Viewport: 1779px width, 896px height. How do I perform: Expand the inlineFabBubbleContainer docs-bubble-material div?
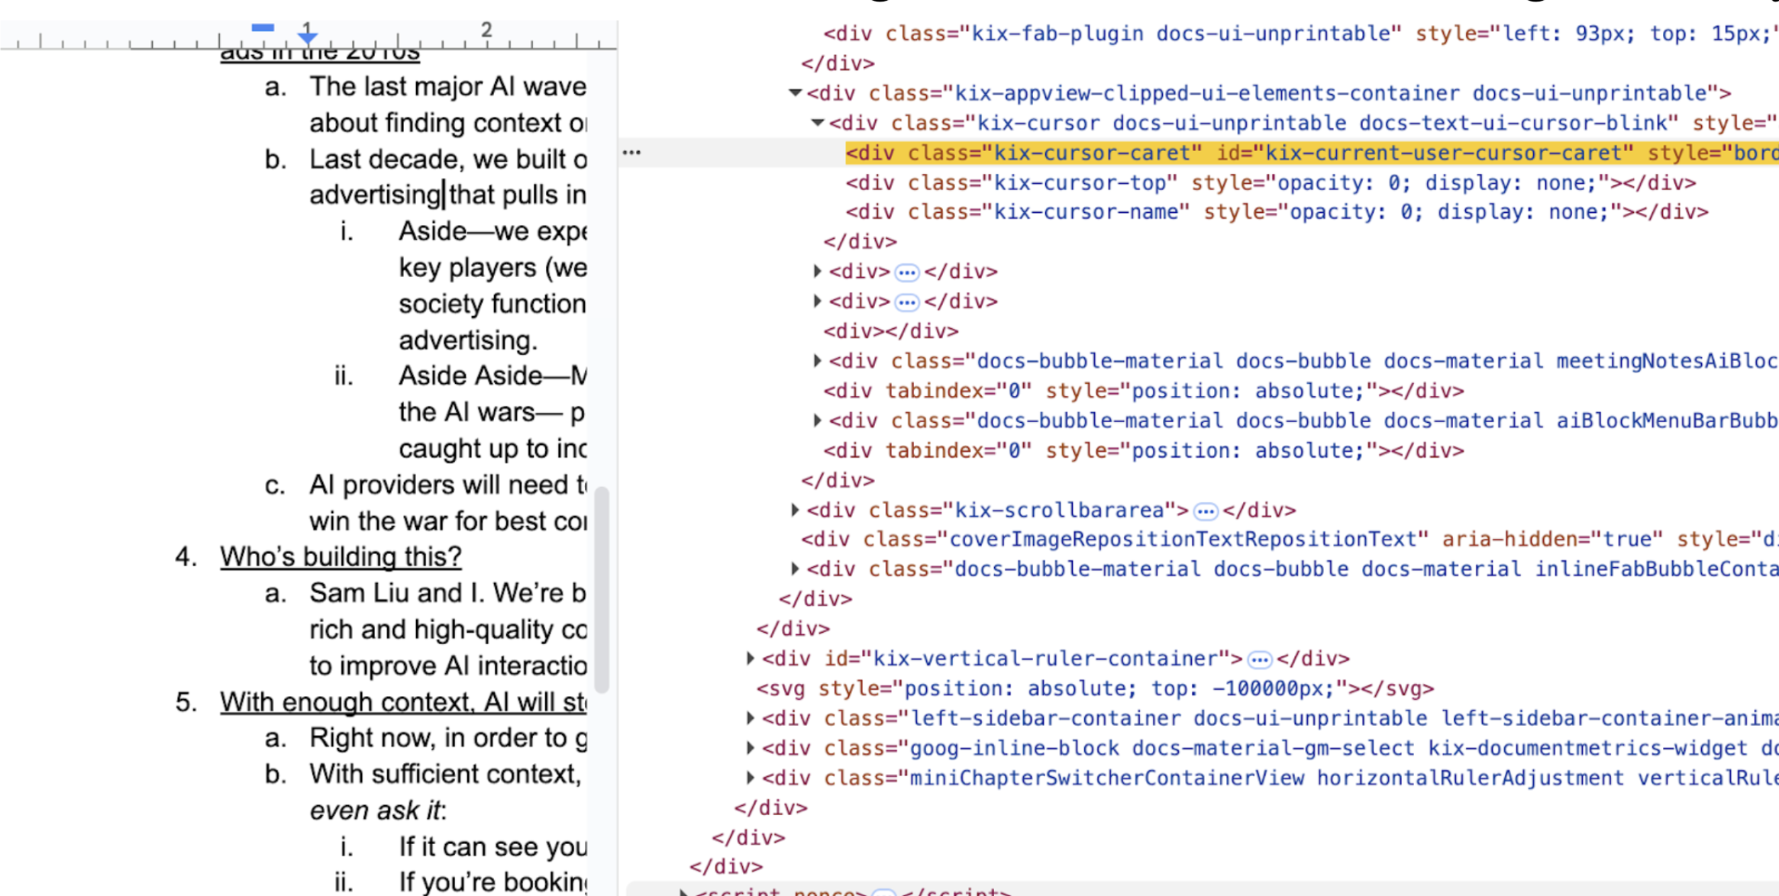[x=794, y=569]
